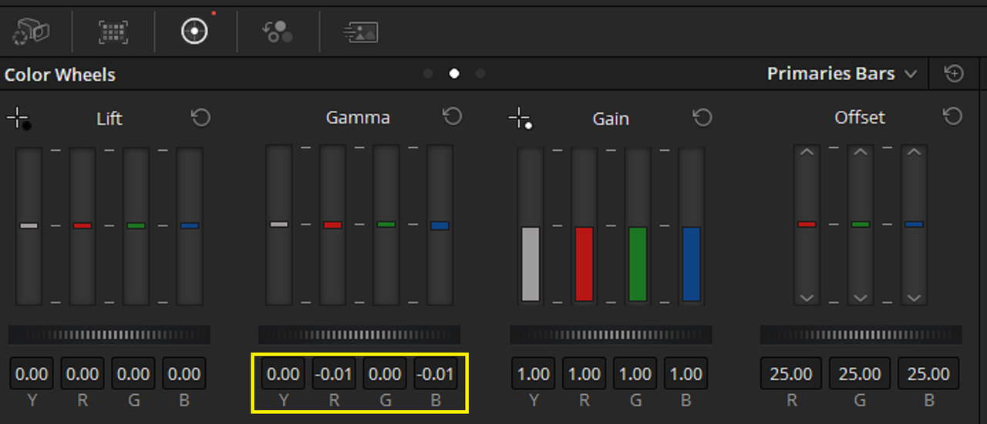Click the Gain blue bar
The image size is (987, 424).
pos(692,226)
